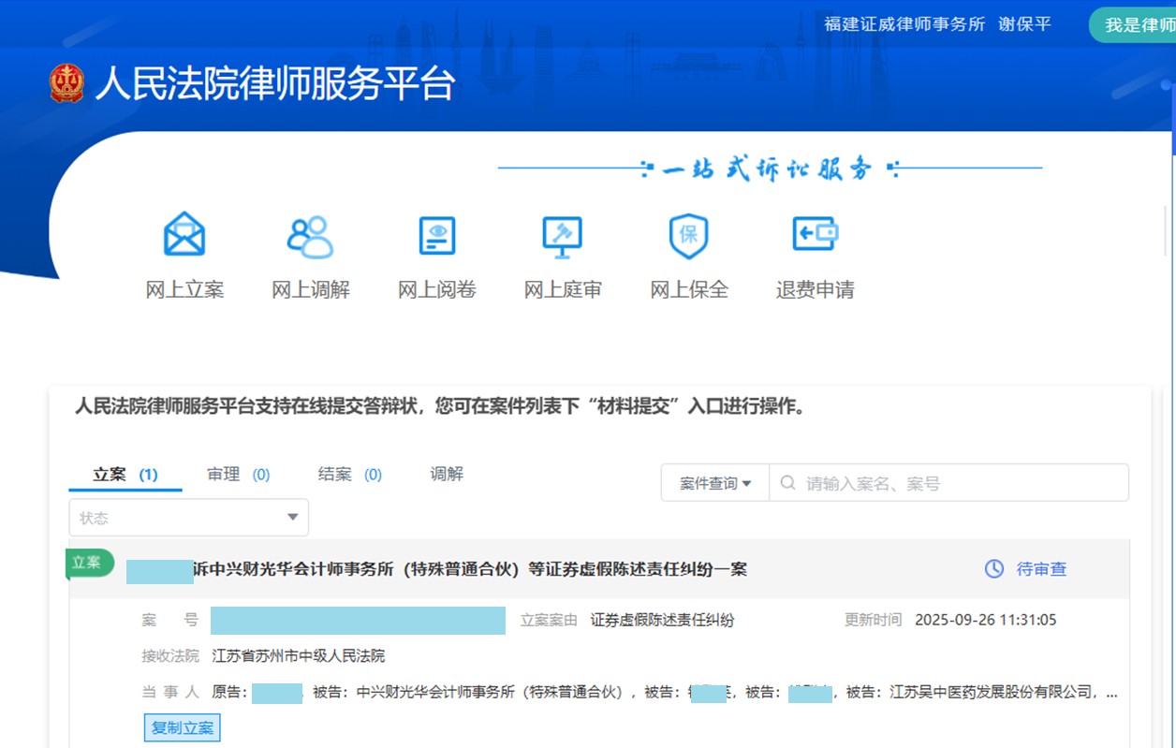
Task: Click the clock icon beside 待审查
Action: pos(994,568)
